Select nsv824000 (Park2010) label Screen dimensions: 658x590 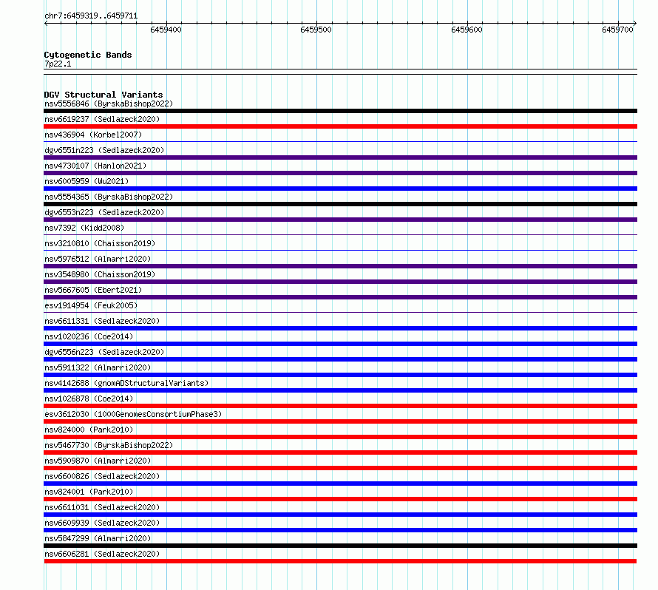89,430
